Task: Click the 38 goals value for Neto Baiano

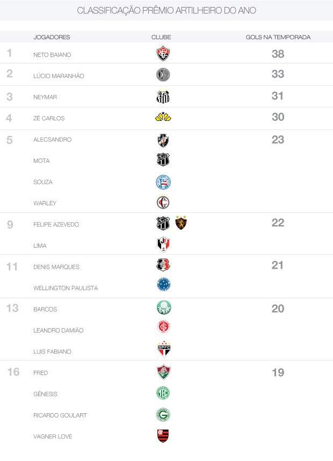Action: (x=278, y=54)
